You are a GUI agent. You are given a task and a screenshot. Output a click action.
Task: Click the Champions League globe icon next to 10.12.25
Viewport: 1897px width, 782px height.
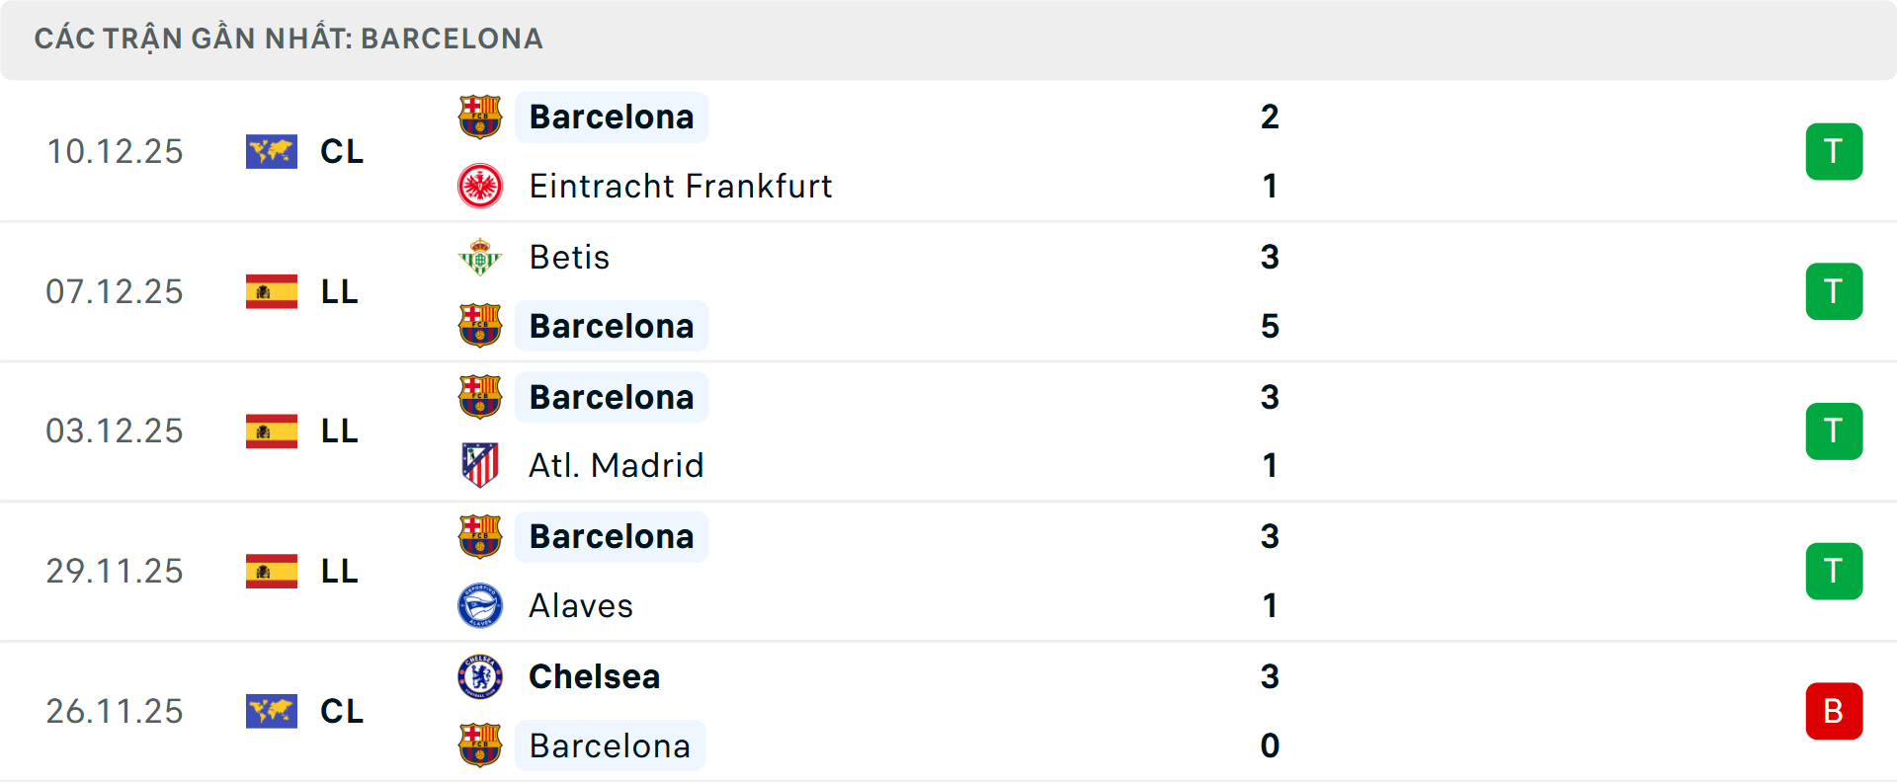coord(272,151)
